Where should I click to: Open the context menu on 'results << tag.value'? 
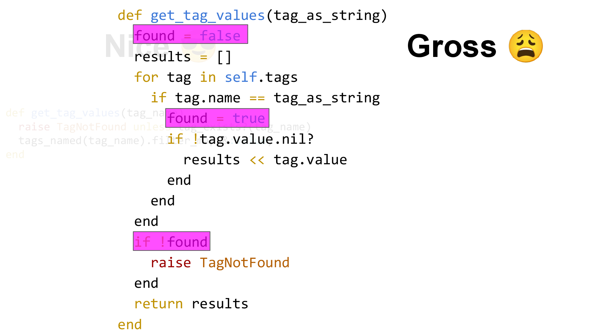tap(265, 159)
